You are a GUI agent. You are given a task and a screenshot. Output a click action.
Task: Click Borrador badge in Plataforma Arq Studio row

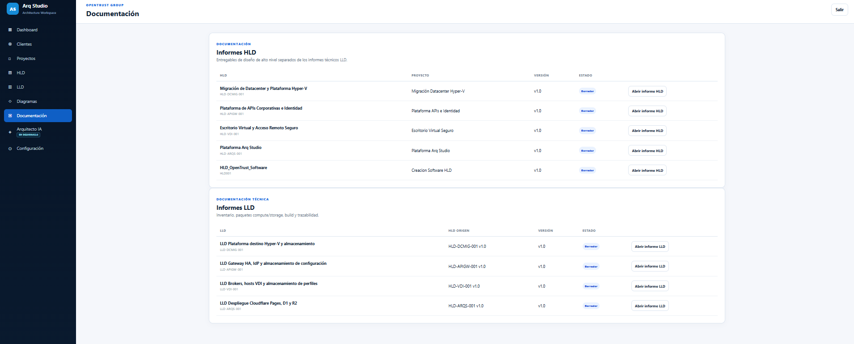pyautogui.click(x=587, y=151)
